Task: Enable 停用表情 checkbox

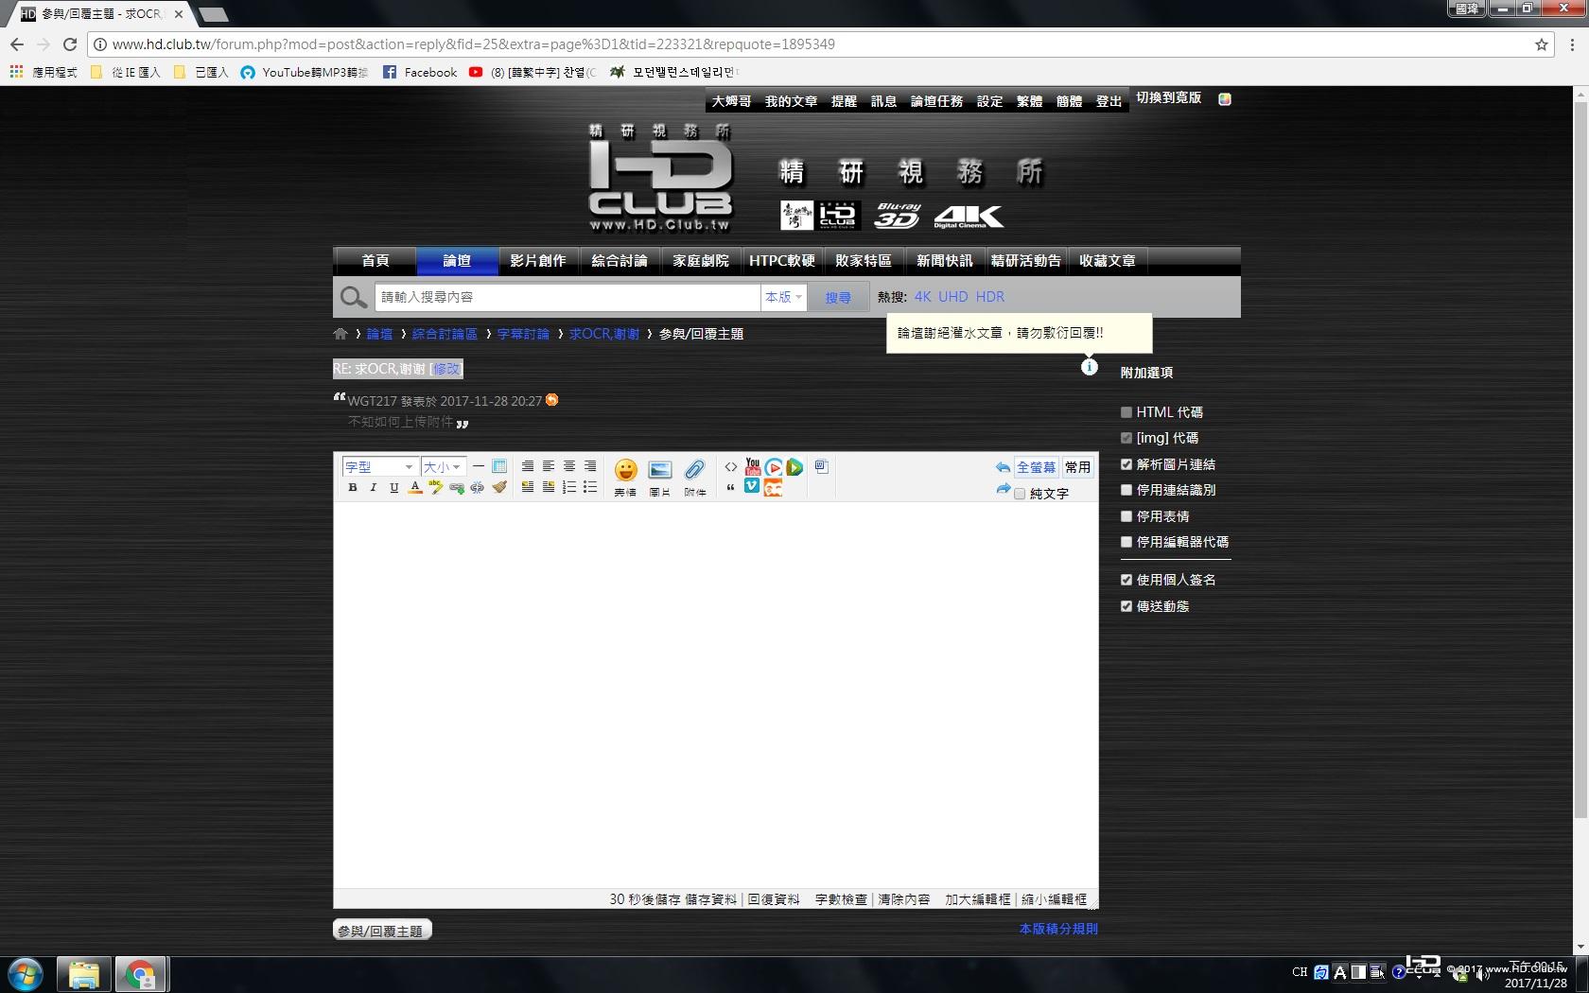Action: [x=1126, y=516]
